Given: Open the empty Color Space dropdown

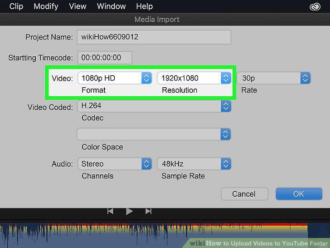Looking at the screenshot, I should coord(154,134).
